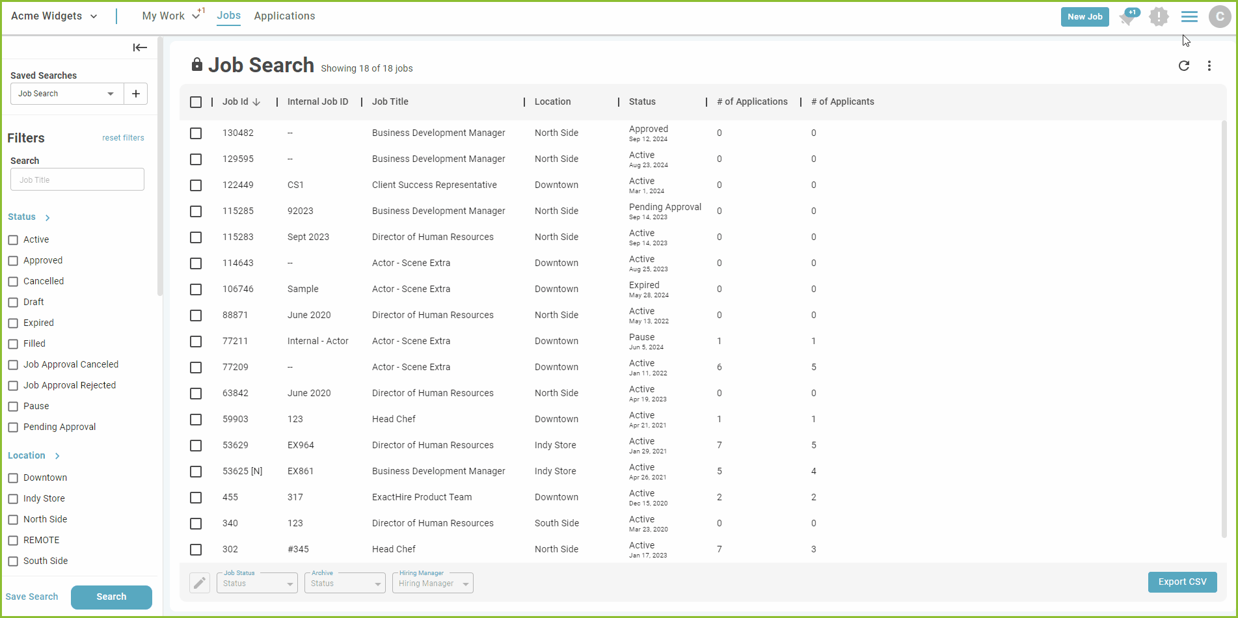Switch to the Applications tab
This screenshot has width=1238, height=618.
click(x=284, y=16)
